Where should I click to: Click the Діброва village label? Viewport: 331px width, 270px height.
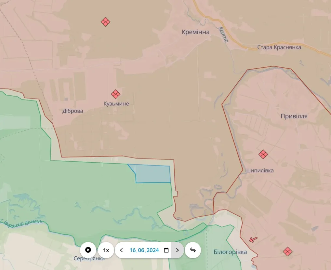click(x=73, y=111)
